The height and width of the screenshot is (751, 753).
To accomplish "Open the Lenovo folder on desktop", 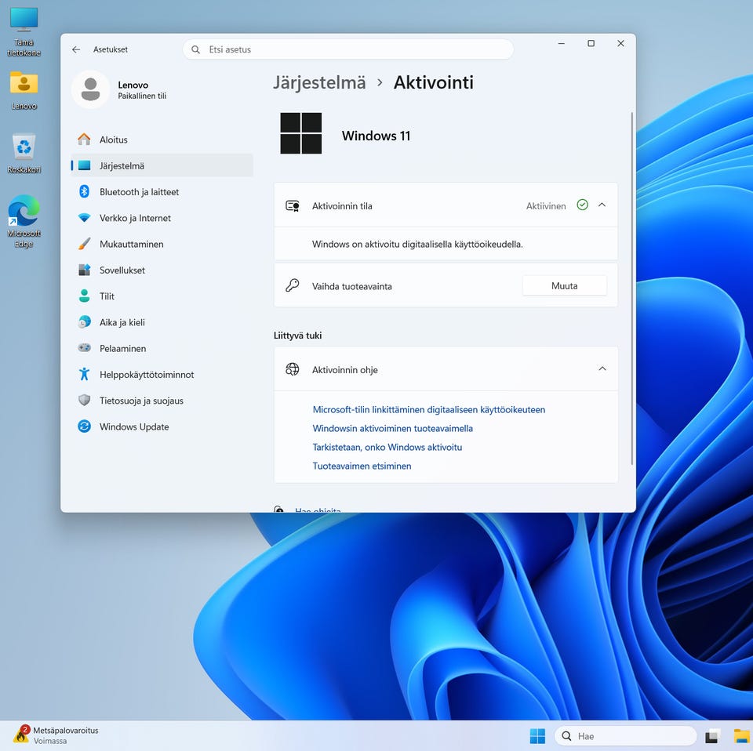I will point(24,90).
